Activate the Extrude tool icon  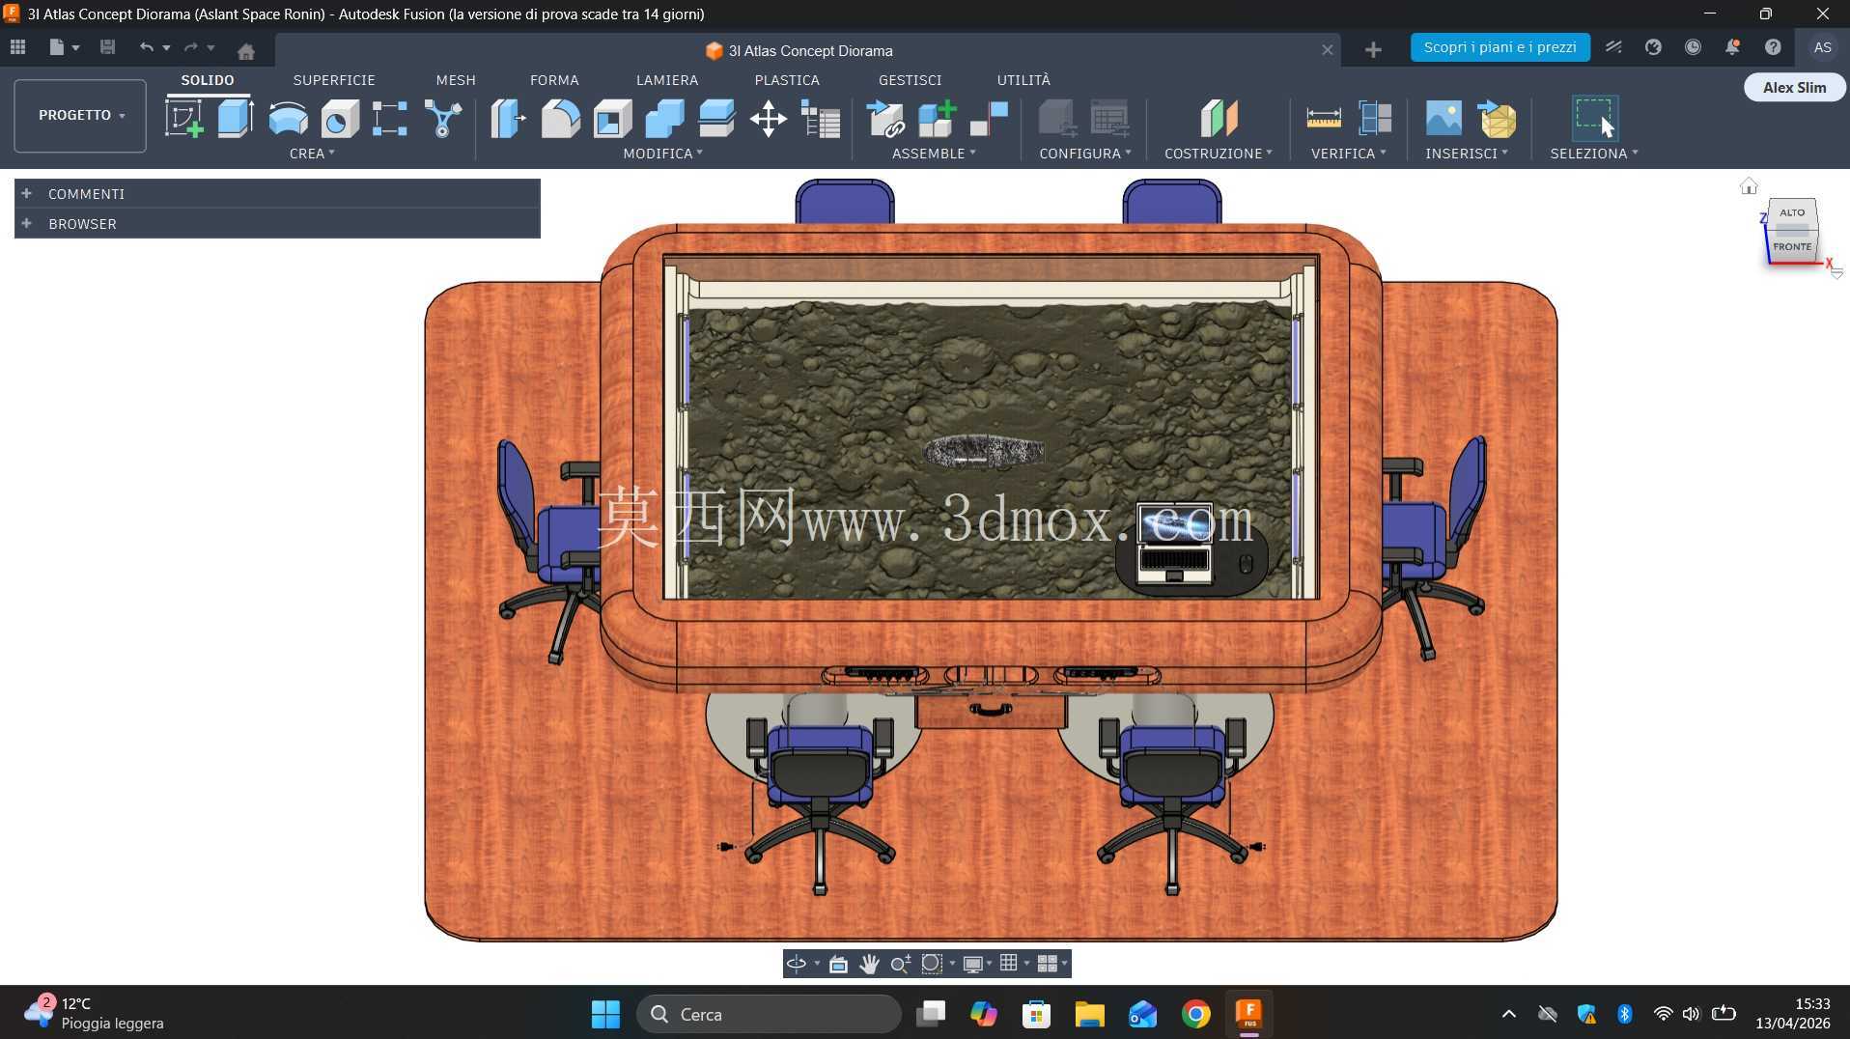point(236,119)
